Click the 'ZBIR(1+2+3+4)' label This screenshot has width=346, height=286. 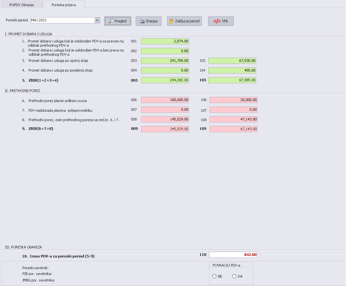pos(44,80)
